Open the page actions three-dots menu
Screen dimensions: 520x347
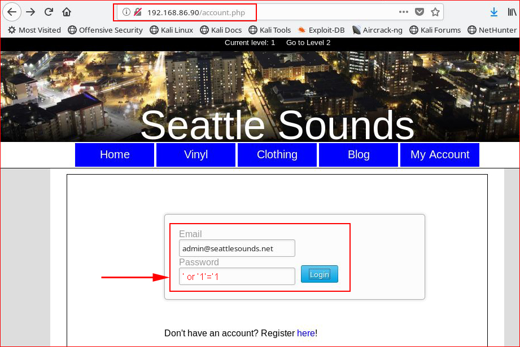[404, 12]
